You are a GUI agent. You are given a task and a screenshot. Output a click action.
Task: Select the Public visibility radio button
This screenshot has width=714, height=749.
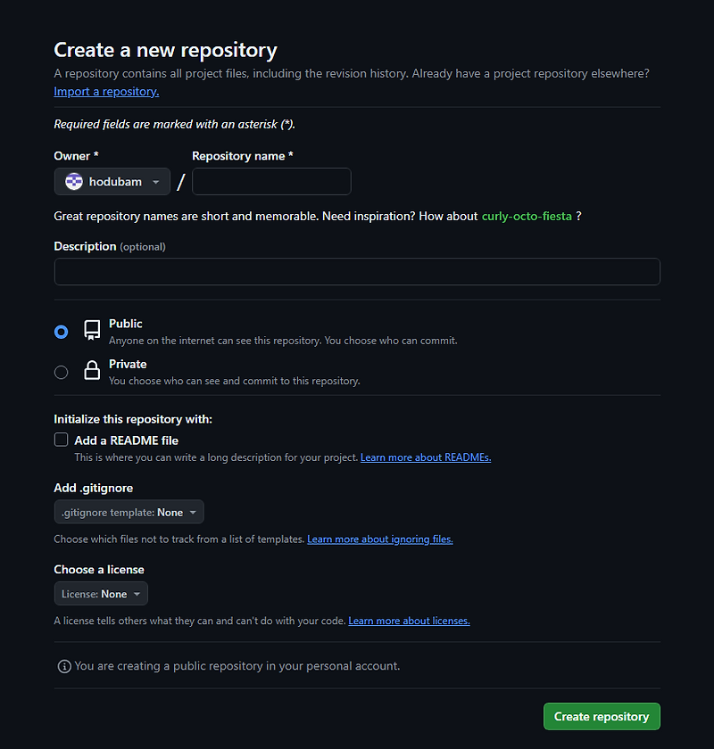click(x=61, y=331)
